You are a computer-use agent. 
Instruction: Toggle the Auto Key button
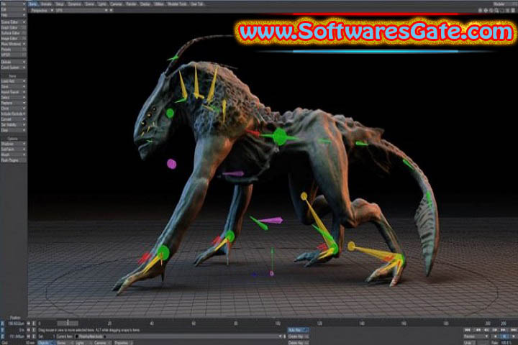click(298, 330)
